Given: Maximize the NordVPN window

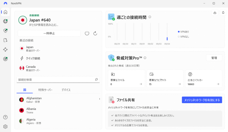Looking at the screenshot, I should [214, 3].
